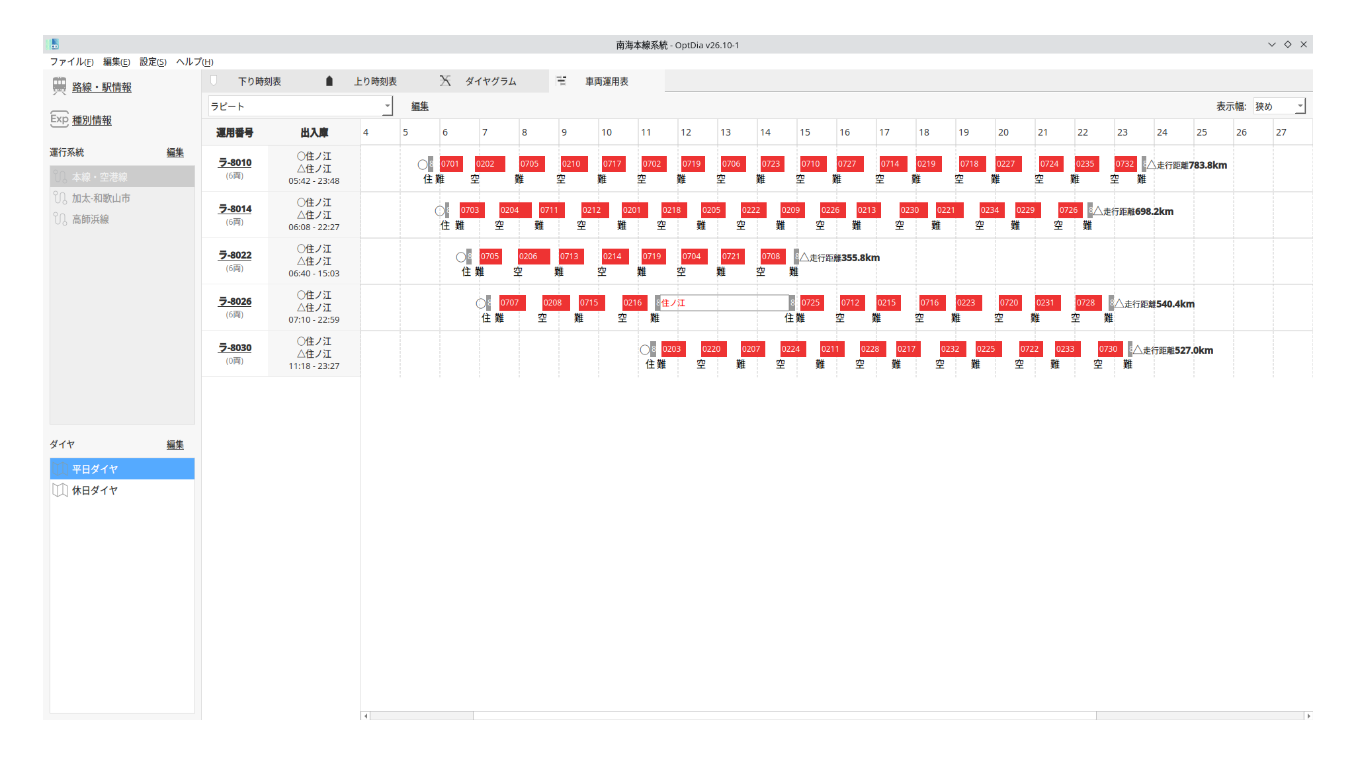The image size is (1356, 771).
Task: Click 編集 link next to ダイヤ heading
Action: [x=175, y=444]
